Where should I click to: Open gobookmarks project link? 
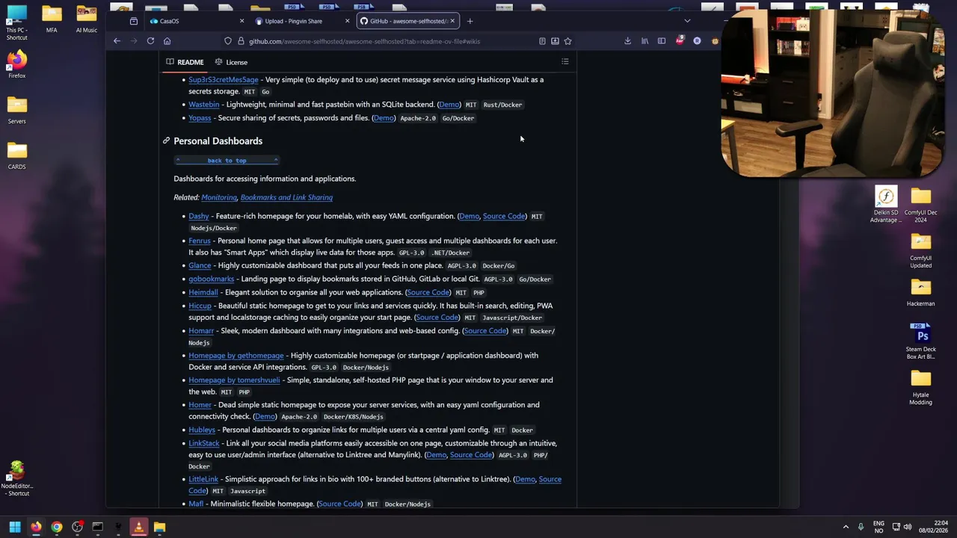pyautogui.click(x=211, y=279)
